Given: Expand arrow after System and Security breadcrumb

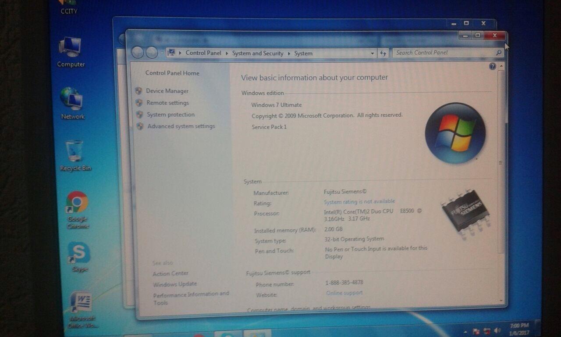Looking at the screenshot, I should click(x=289, y=54).
